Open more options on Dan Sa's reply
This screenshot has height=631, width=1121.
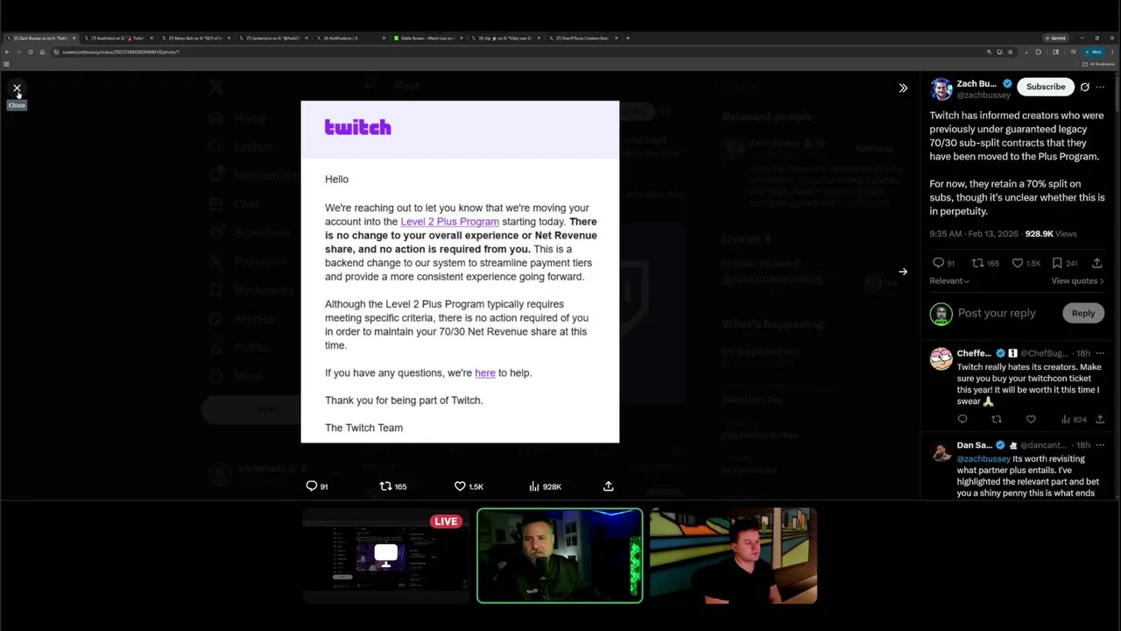pyautogui.click(x=1100, y=445)
